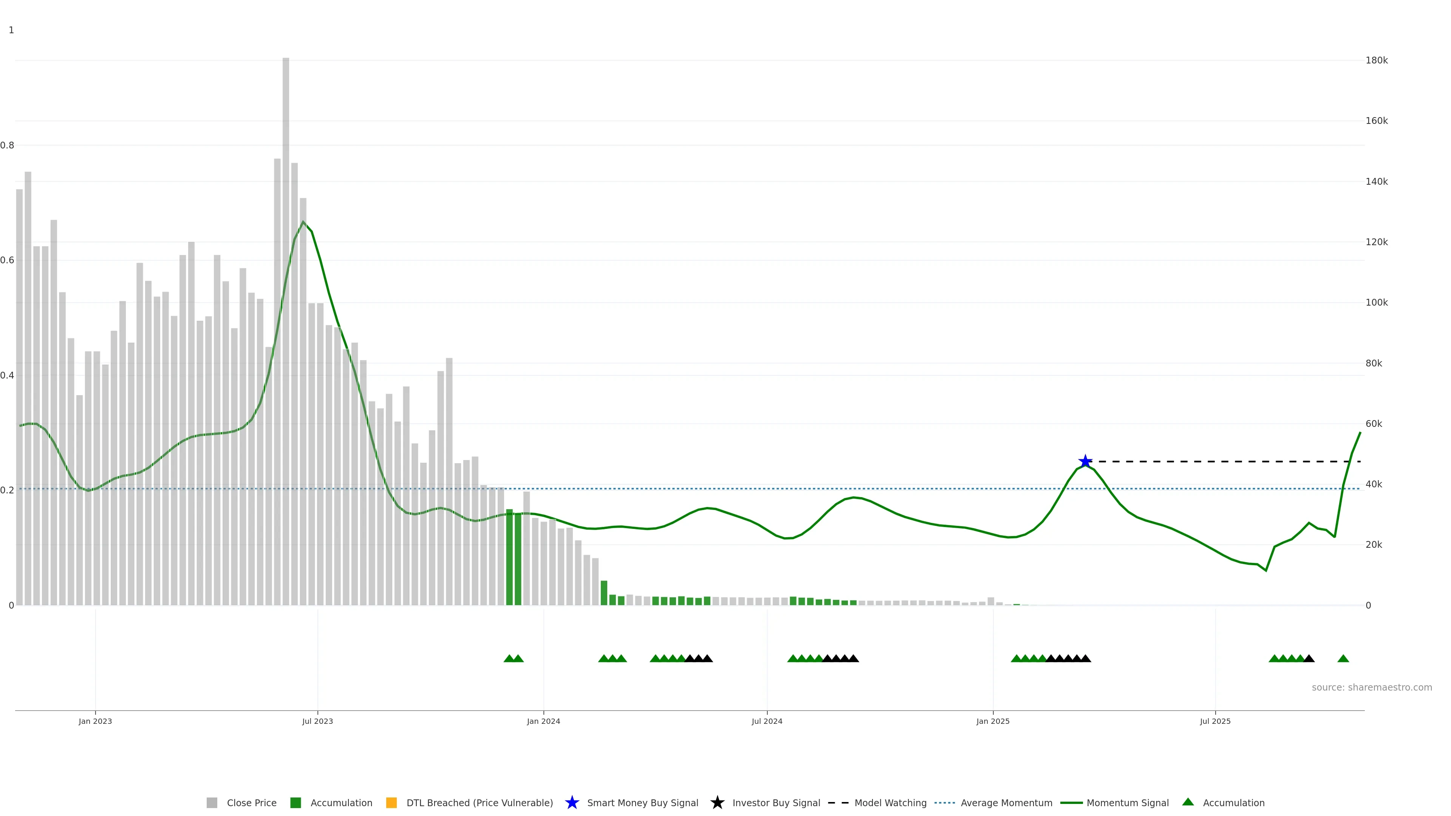
Task: Click the dashed Model Watching legend line
Action: pyautogui.click(x=838, y=803)
